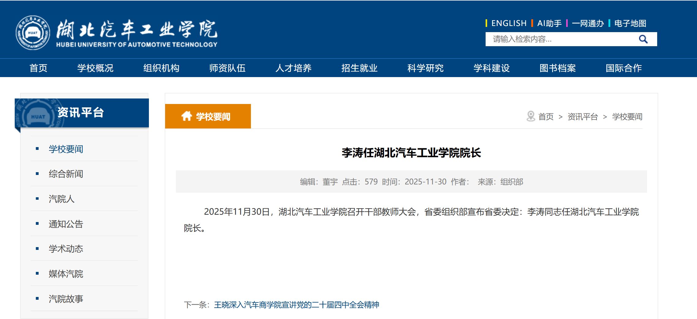Open 媒体汽院 in the sidebar
697x319 pixels.
(x=66, y=274)
